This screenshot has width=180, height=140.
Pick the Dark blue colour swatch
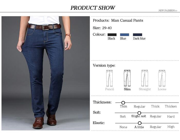click(138, 35)
